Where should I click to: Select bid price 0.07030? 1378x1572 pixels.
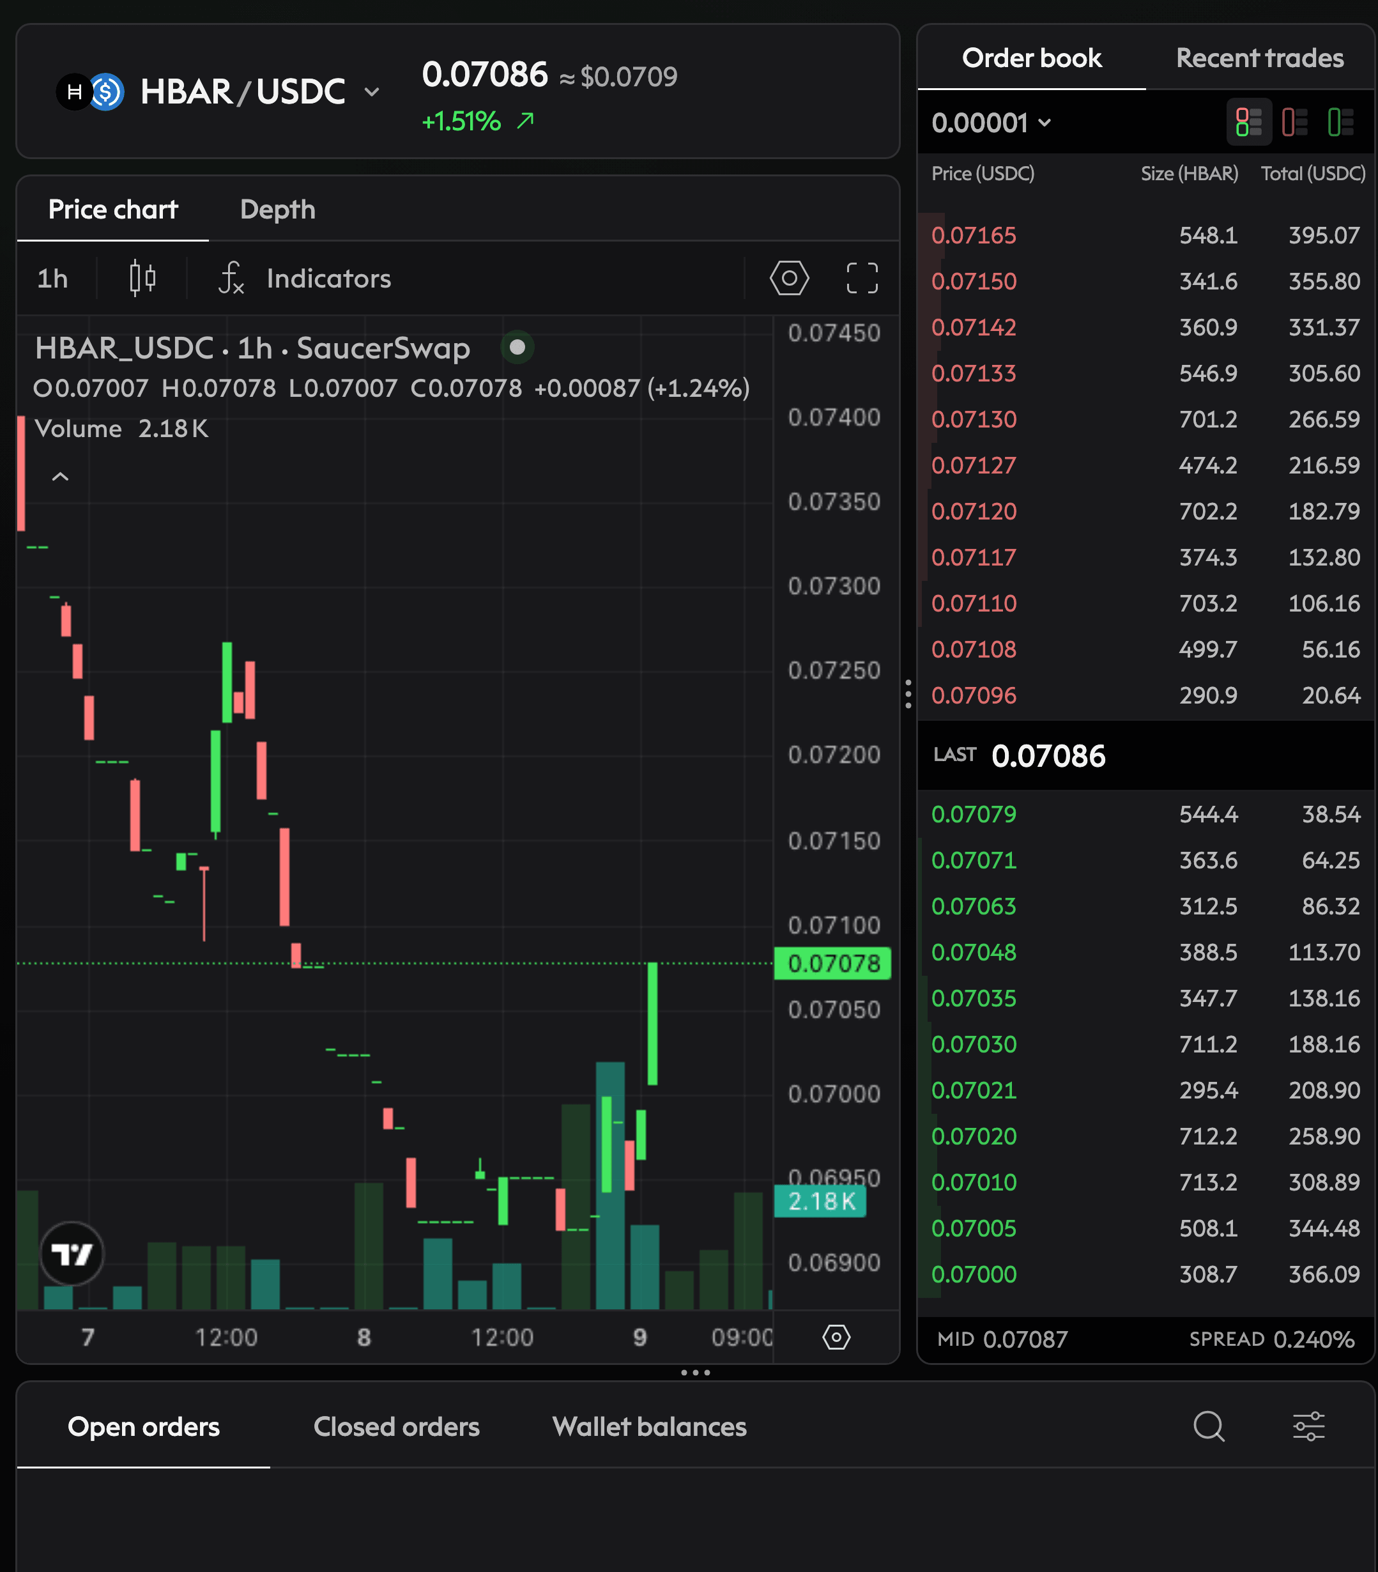click(x=974, y=1044)
